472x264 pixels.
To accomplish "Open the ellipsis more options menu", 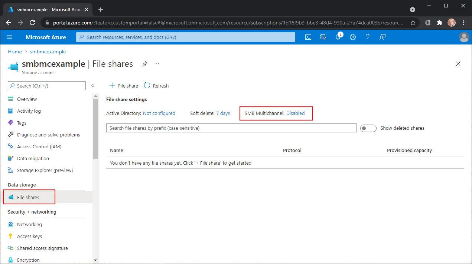I will click(157, 64).
